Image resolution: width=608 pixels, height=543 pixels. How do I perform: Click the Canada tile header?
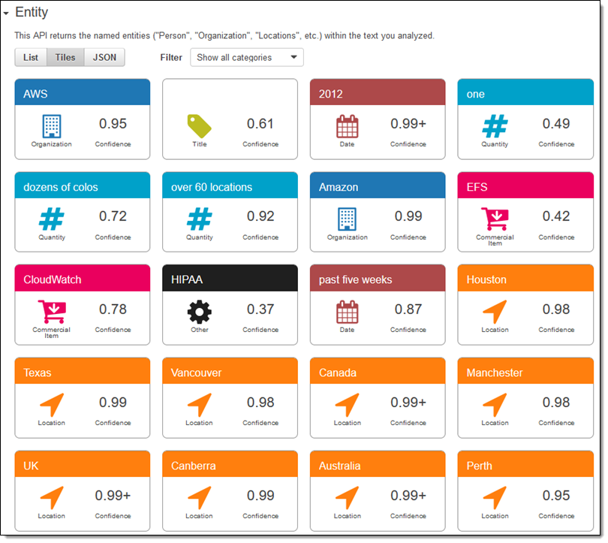click(x=378, y=371)
